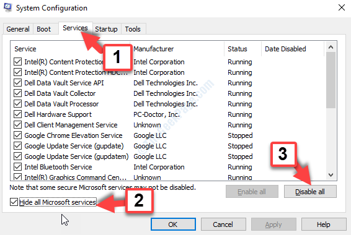Click the scroll down arrow in services list

pos(331,175)
